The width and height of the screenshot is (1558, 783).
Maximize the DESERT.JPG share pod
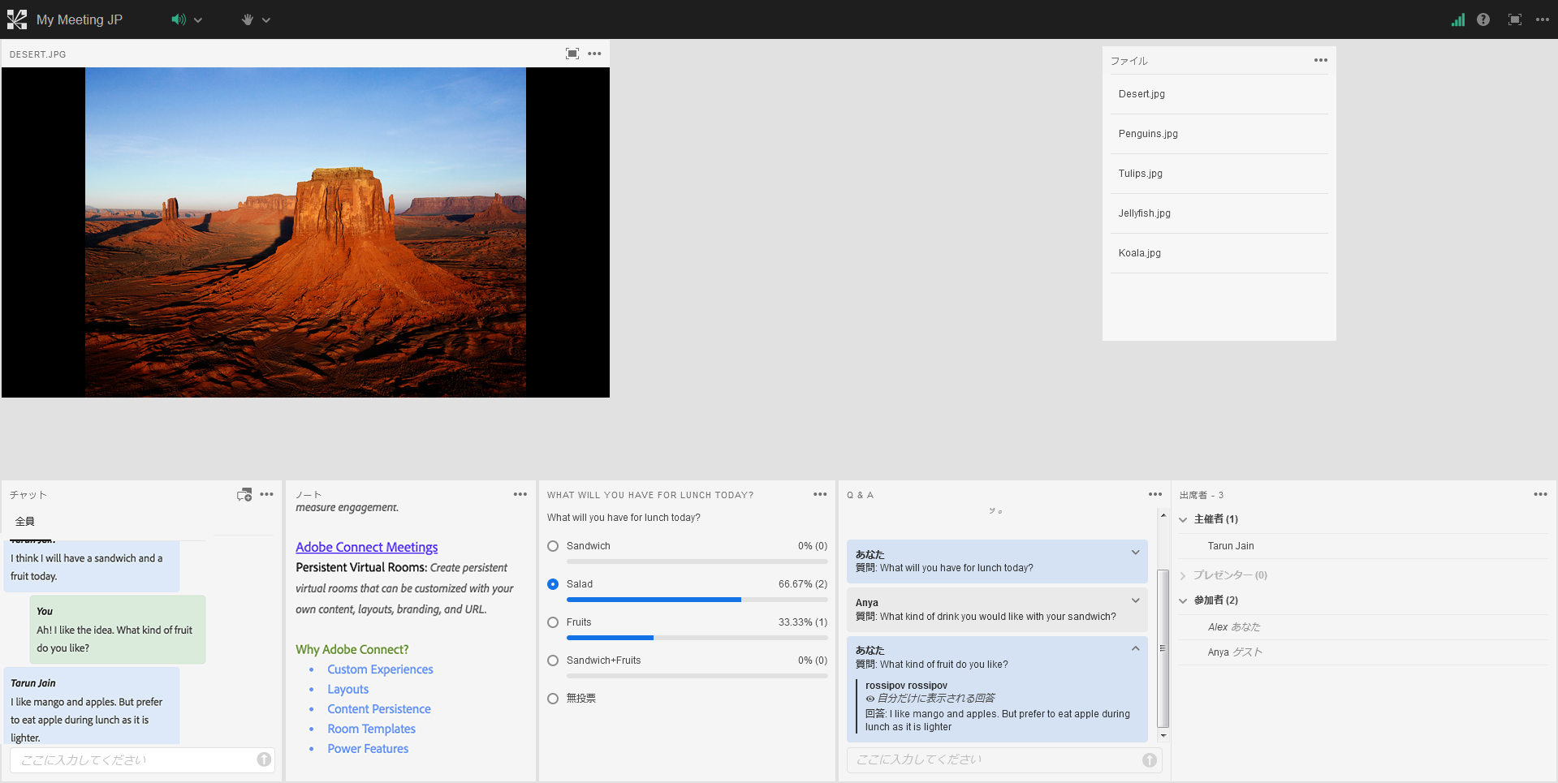click(572, 54)
